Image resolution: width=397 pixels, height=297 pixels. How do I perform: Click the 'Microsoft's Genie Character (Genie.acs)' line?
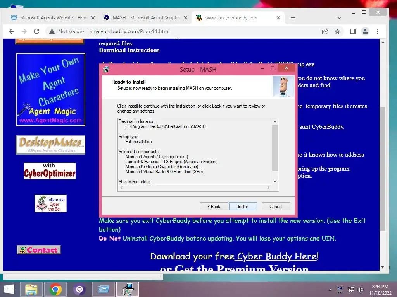[x=162, y=167]
